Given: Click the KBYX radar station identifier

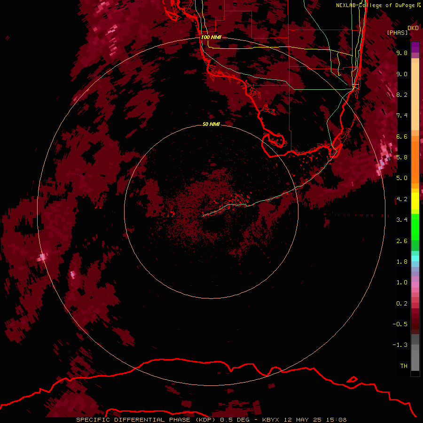Looking at the screenshot, I should (x=271, y=420).
